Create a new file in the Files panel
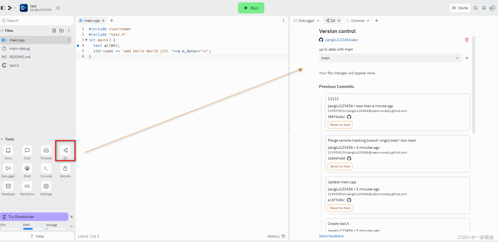 [54, 31]
